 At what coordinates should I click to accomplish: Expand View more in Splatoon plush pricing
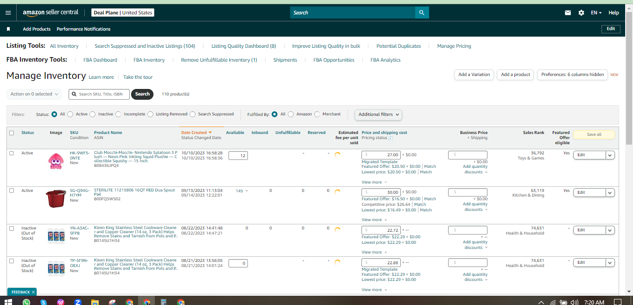pyautogui.click(x=374, y=182)
